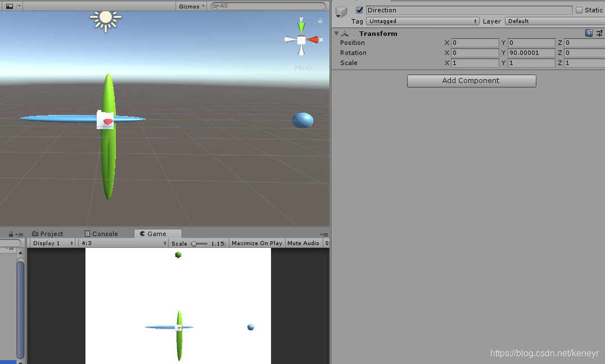Click the vertical scrollbar thumb in left panel

pos(20,310)
